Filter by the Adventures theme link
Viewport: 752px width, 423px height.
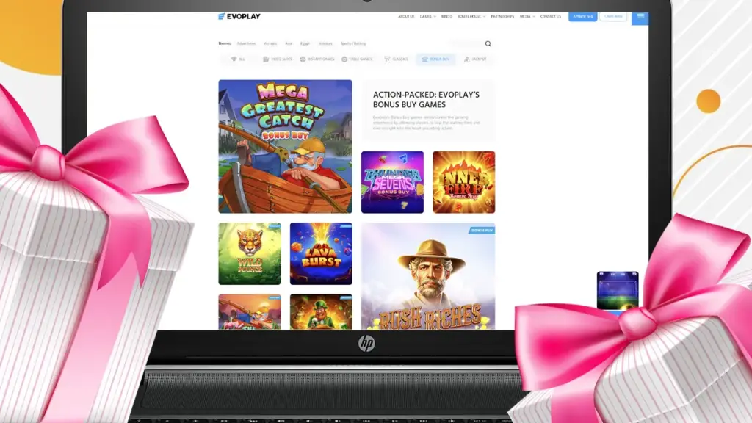246,44
